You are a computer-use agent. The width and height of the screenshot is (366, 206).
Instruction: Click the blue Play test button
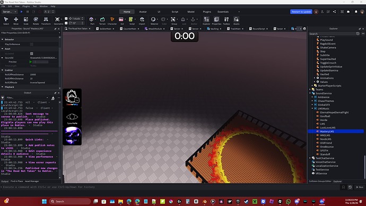[x=21, y=12]
